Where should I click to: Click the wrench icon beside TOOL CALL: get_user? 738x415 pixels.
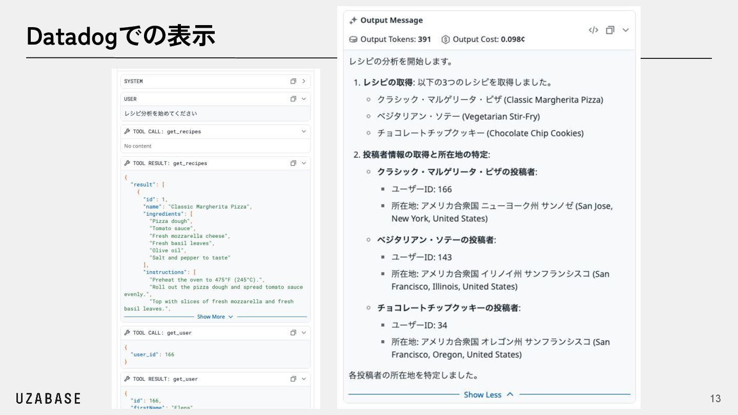(127, 333)
